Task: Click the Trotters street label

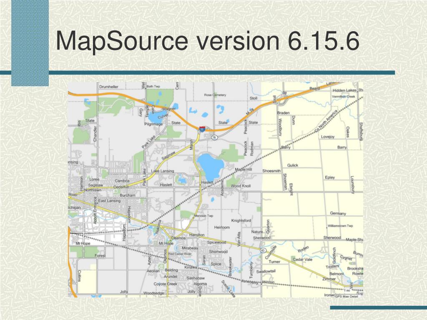Action: coord(332,266)
